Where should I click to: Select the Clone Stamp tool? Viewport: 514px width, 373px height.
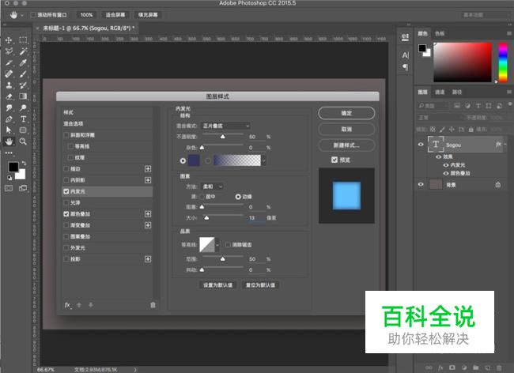click(x=9, y=85)
